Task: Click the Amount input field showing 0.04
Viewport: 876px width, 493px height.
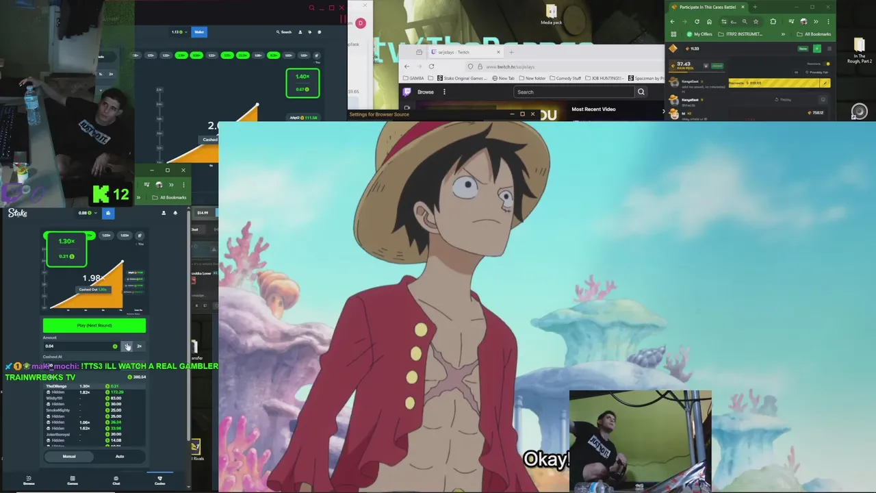Action: [x=81, y=346]
